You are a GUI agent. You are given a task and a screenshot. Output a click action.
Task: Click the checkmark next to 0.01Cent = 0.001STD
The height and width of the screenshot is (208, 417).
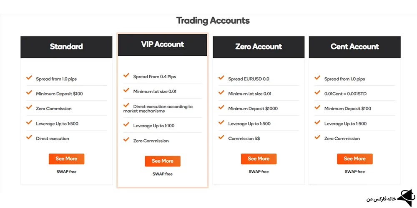[318, 93]
